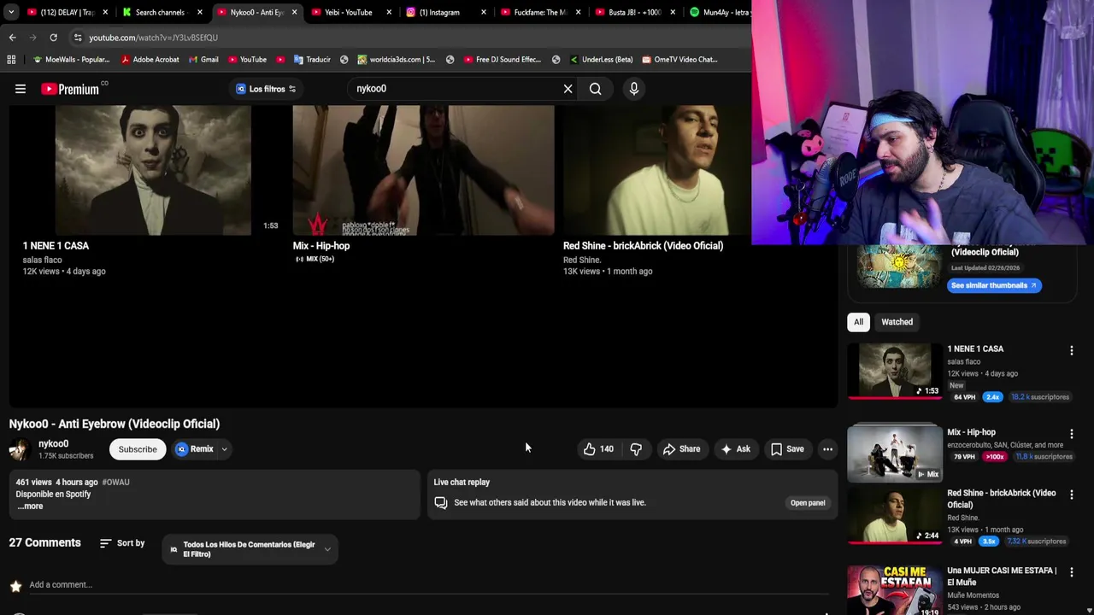Open nykoo0 channel name link
Viewport: 1094px width, 615px height.
(53, 444)
